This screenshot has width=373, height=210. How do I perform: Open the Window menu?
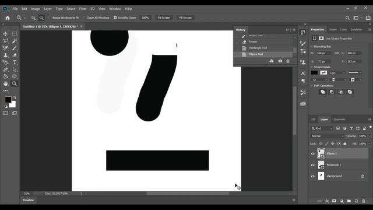[x=115, y=9]
